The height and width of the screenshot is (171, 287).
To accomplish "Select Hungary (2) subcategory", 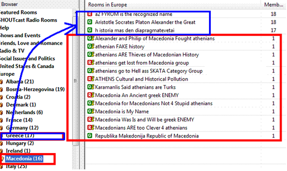I will tap(20, 143).
